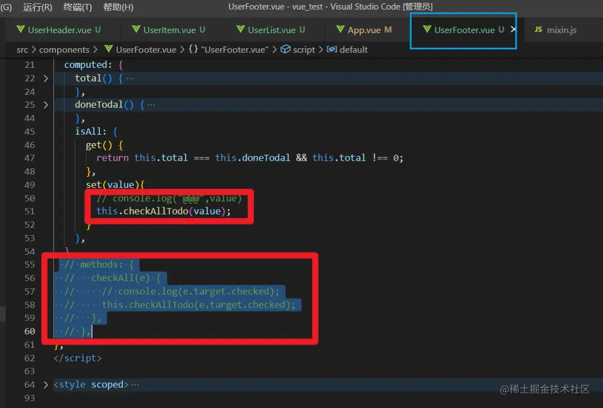Expand the folded doneTodal() block at line 25
The image size is (603, 408).
click(46, 105)
